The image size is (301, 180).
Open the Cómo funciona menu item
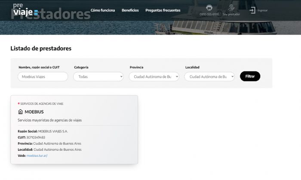point(103,10)
